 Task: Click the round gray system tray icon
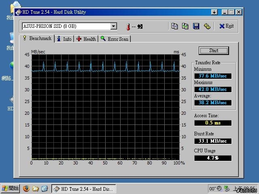coord(219,188)
